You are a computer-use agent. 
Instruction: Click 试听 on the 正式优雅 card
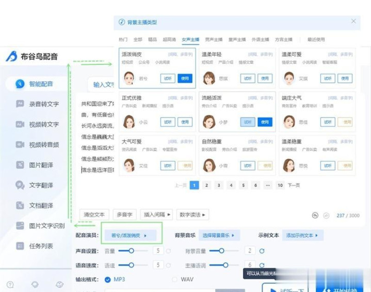click(x=168, y=122)
